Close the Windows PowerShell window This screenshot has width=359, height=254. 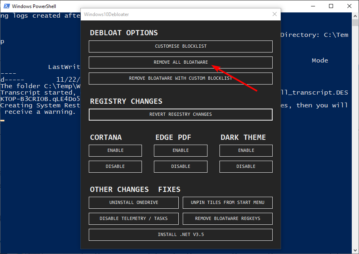point(349,6)
